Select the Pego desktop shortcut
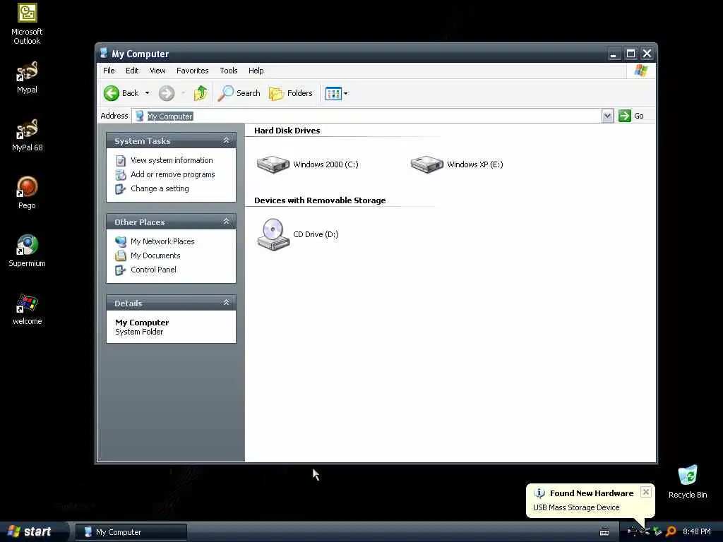 click(27, 193)
